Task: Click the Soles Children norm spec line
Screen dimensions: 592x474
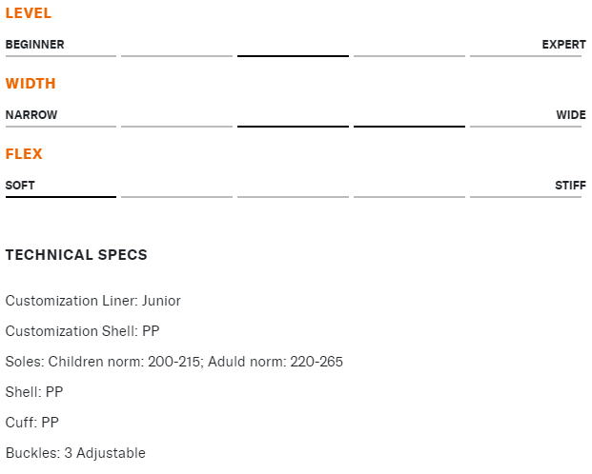Action: (x=174, y=362)
